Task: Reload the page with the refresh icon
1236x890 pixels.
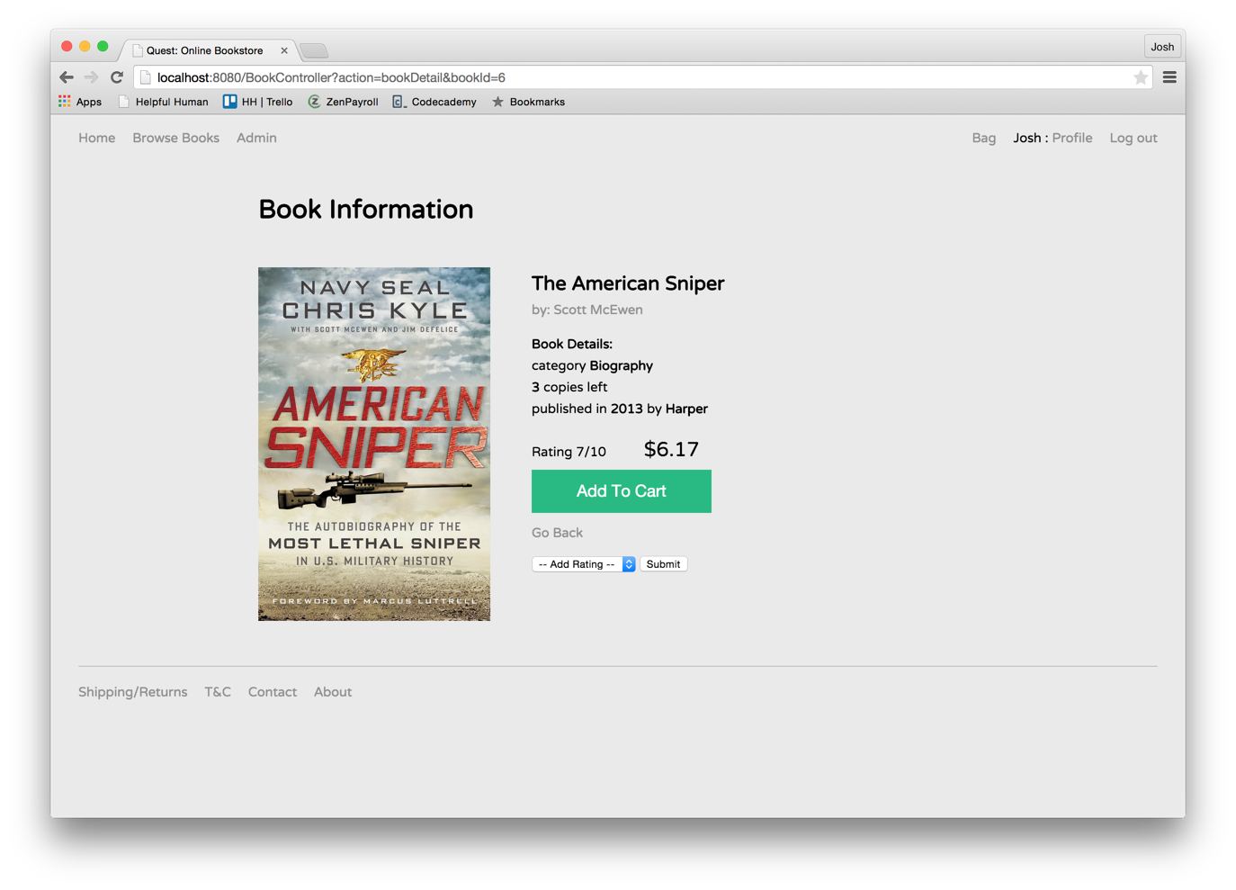Action: click(x=117, y=77)
